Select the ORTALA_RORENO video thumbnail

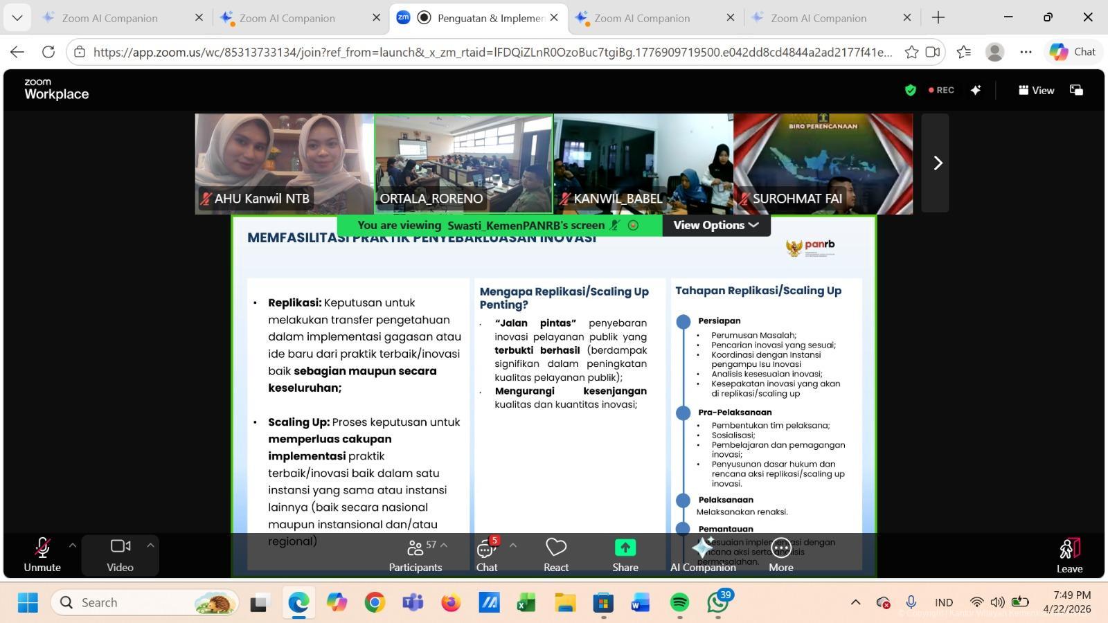tap(463, 163)
